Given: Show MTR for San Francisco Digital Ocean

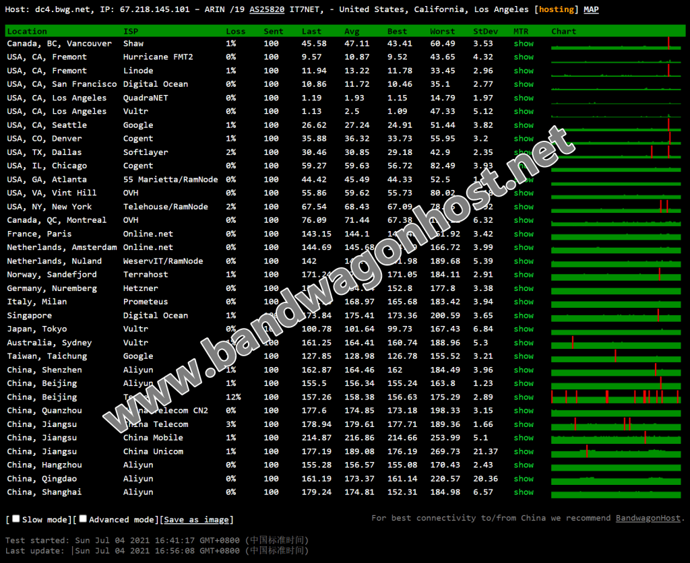Looking at the screenshot, I should tap(524, 84).
